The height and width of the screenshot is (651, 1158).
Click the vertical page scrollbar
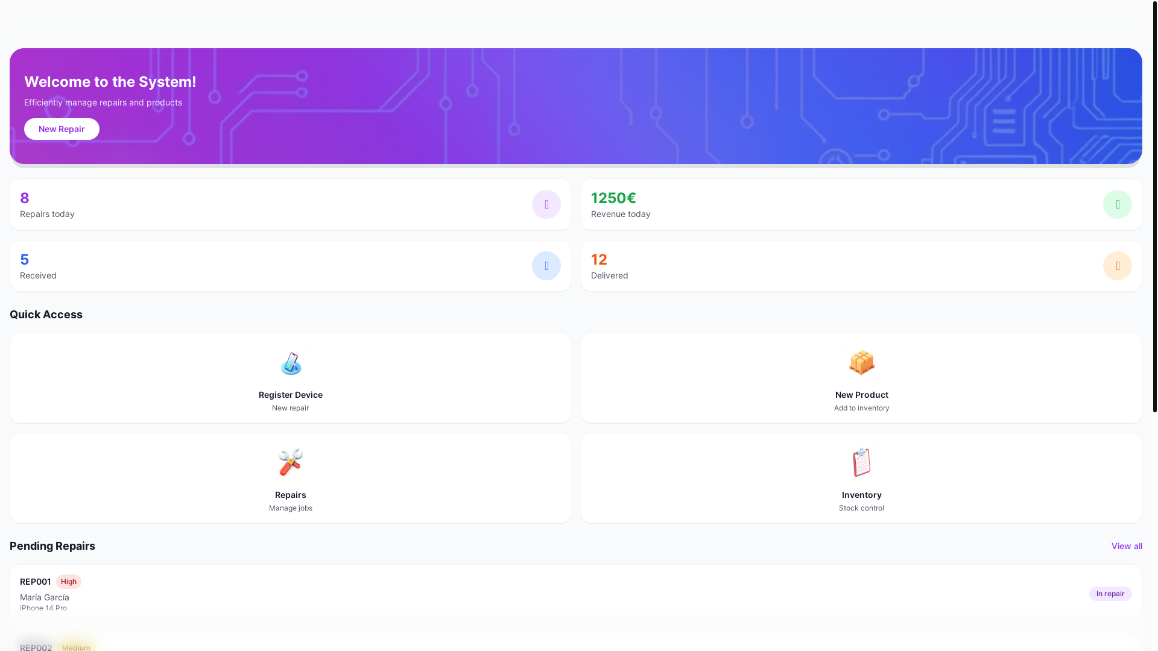click(1155, 206)
